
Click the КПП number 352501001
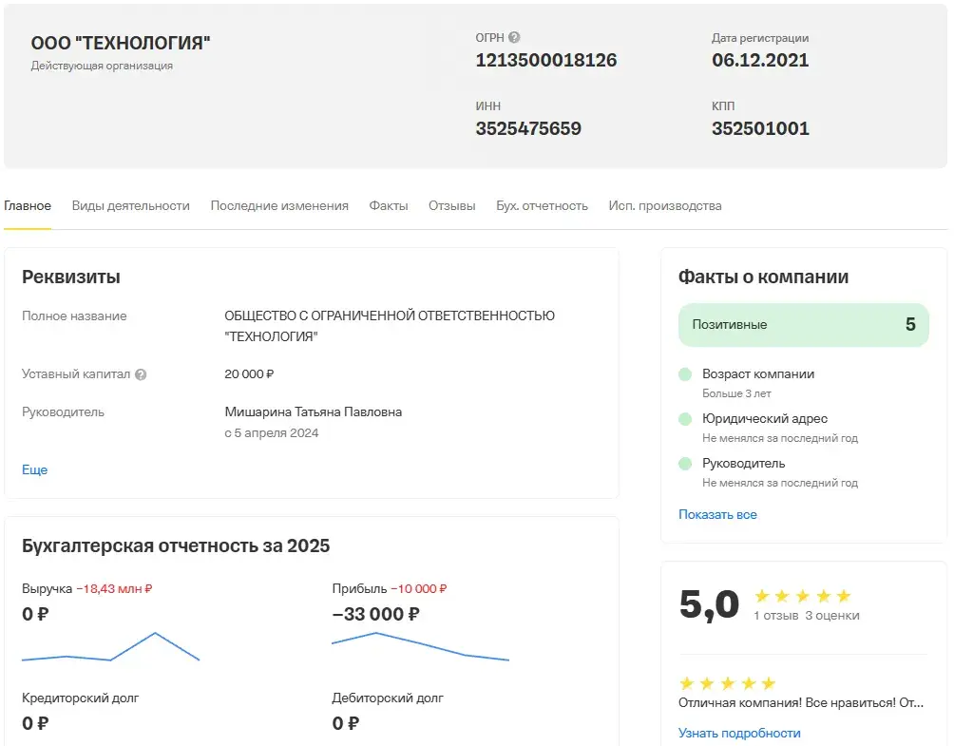point(760,128)
